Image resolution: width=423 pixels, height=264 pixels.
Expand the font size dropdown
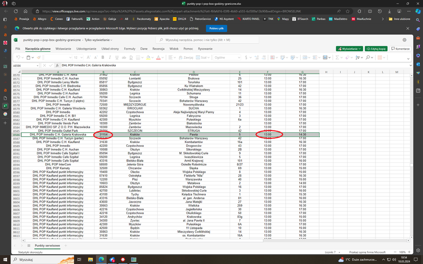pos(82,58)
